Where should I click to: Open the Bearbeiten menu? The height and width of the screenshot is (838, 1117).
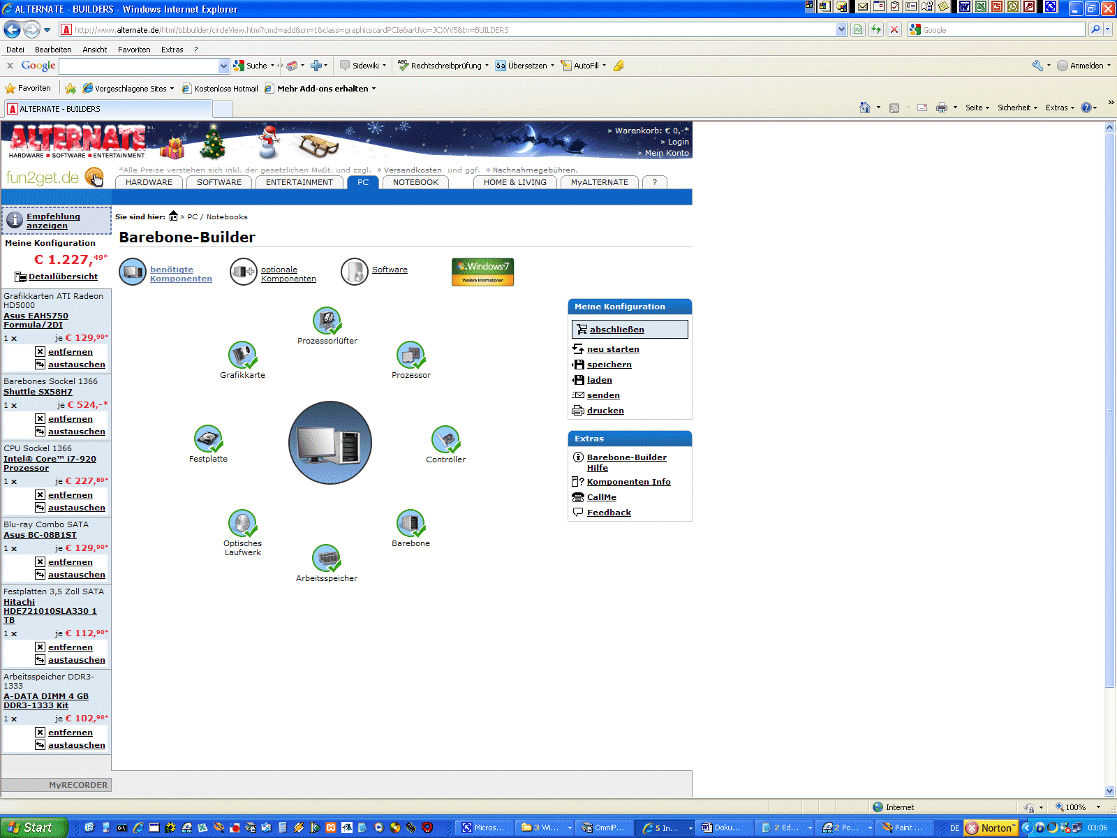click(x=53, y=50)
